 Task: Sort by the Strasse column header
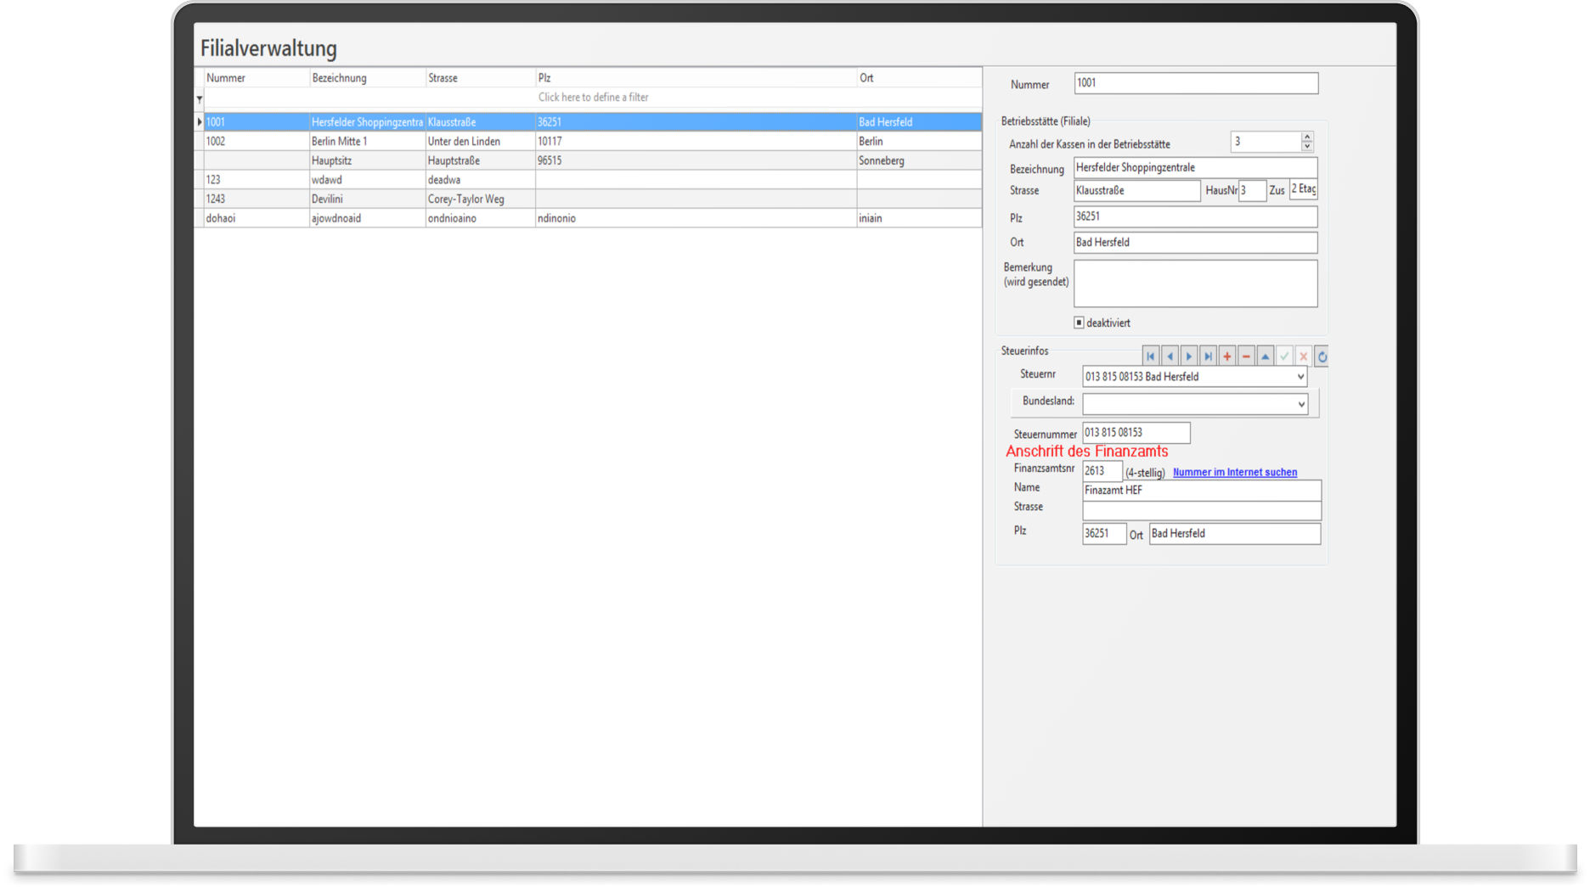pyautogui.click(x=480, y=78)
